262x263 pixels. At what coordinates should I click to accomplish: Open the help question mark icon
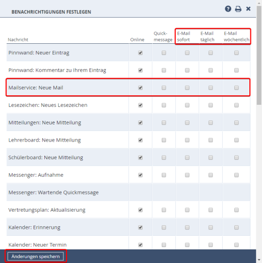[x=228, y=9]
